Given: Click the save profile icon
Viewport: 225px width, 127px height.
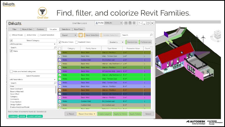Looking at the screenshot, I should click(x=130, y=23).
